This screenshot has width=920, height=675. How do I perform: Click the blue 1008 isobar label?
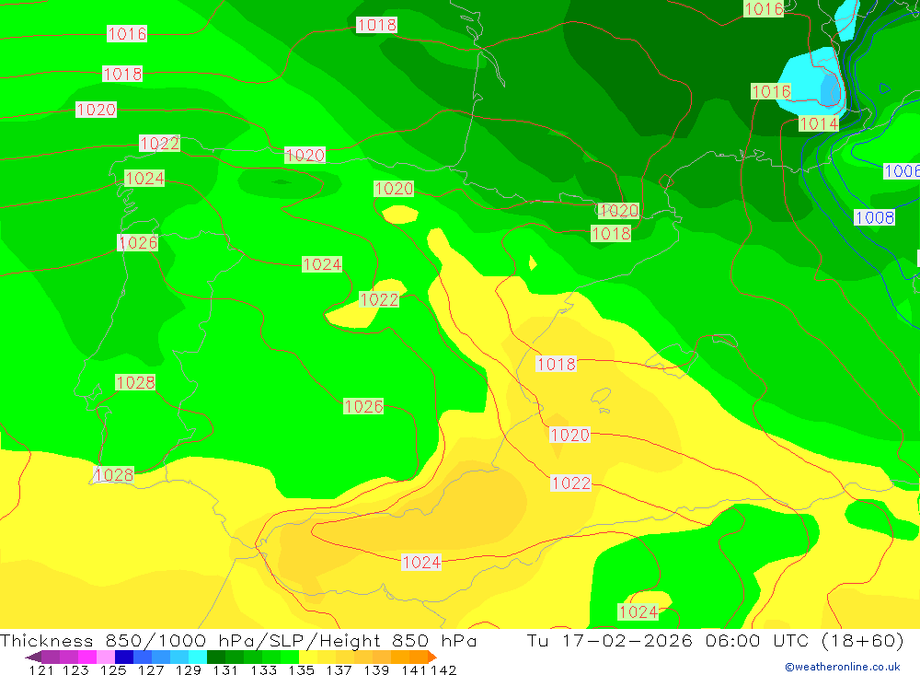(x=874, y=217)
